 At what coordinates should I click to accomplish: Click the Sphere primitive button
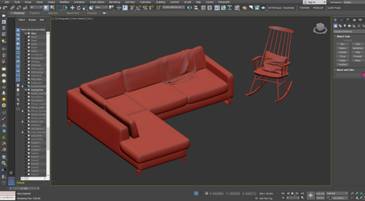click(x=342, y=48)
